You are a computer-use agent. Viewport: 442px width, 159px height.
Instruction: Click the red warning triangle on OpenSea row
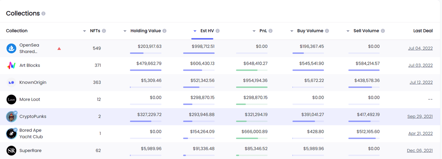pos(59,49)
